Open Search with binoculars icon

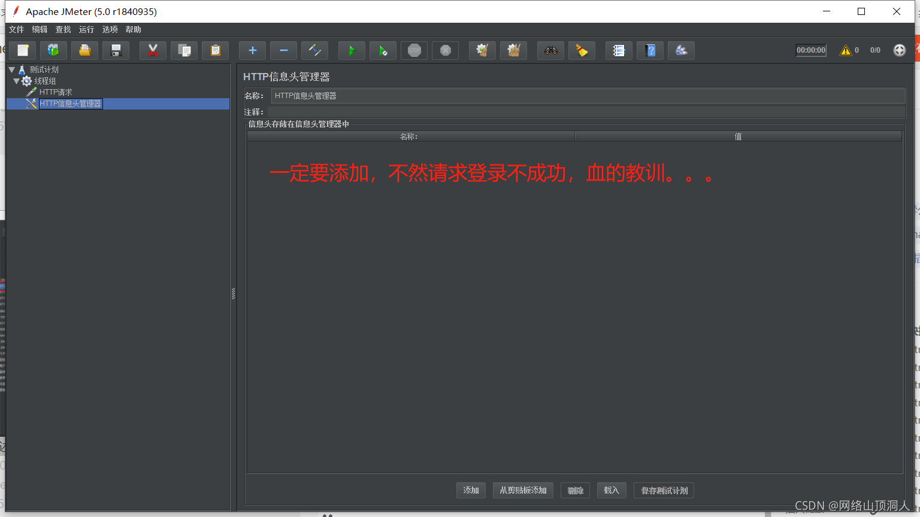[x=551, y=50]
